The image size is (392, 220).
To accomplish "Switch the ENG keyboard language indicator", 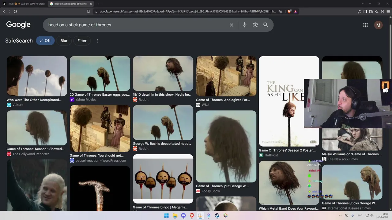I will 360,215.
